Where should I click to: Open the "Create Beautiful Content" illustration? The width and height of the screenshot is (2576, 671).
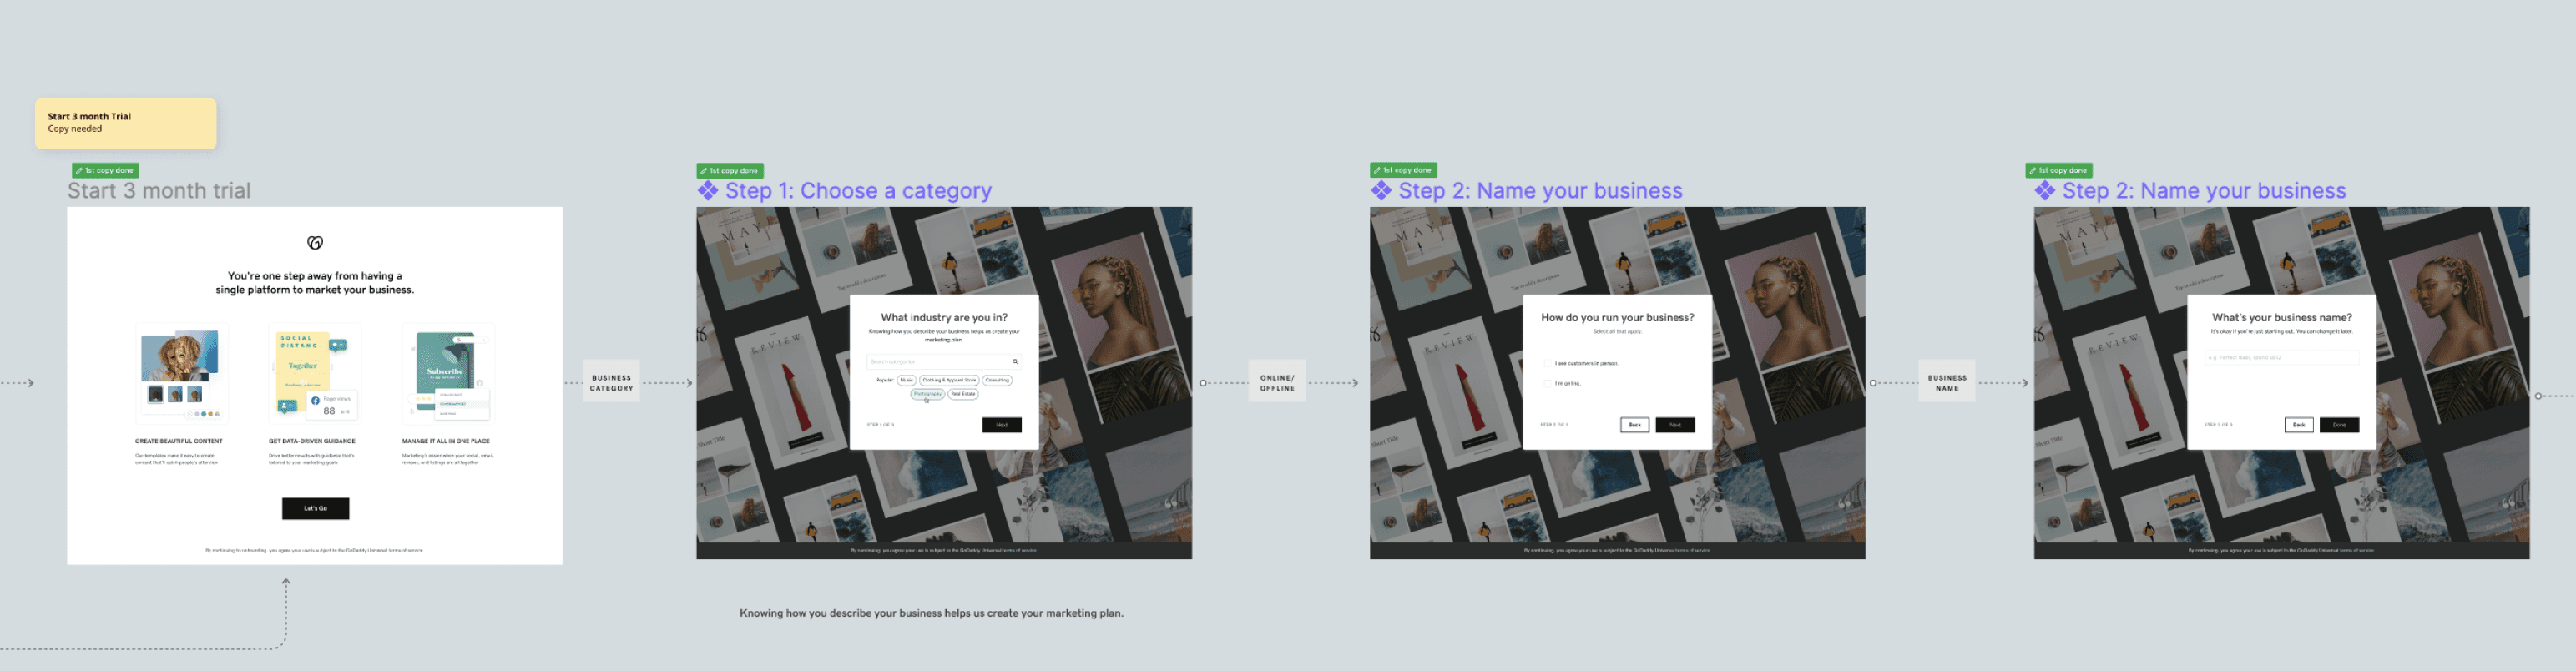[182, 375]
